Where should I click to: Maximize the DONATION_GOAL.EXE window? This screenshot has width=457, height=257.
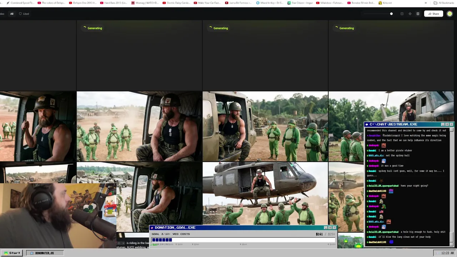coord(330,227)
